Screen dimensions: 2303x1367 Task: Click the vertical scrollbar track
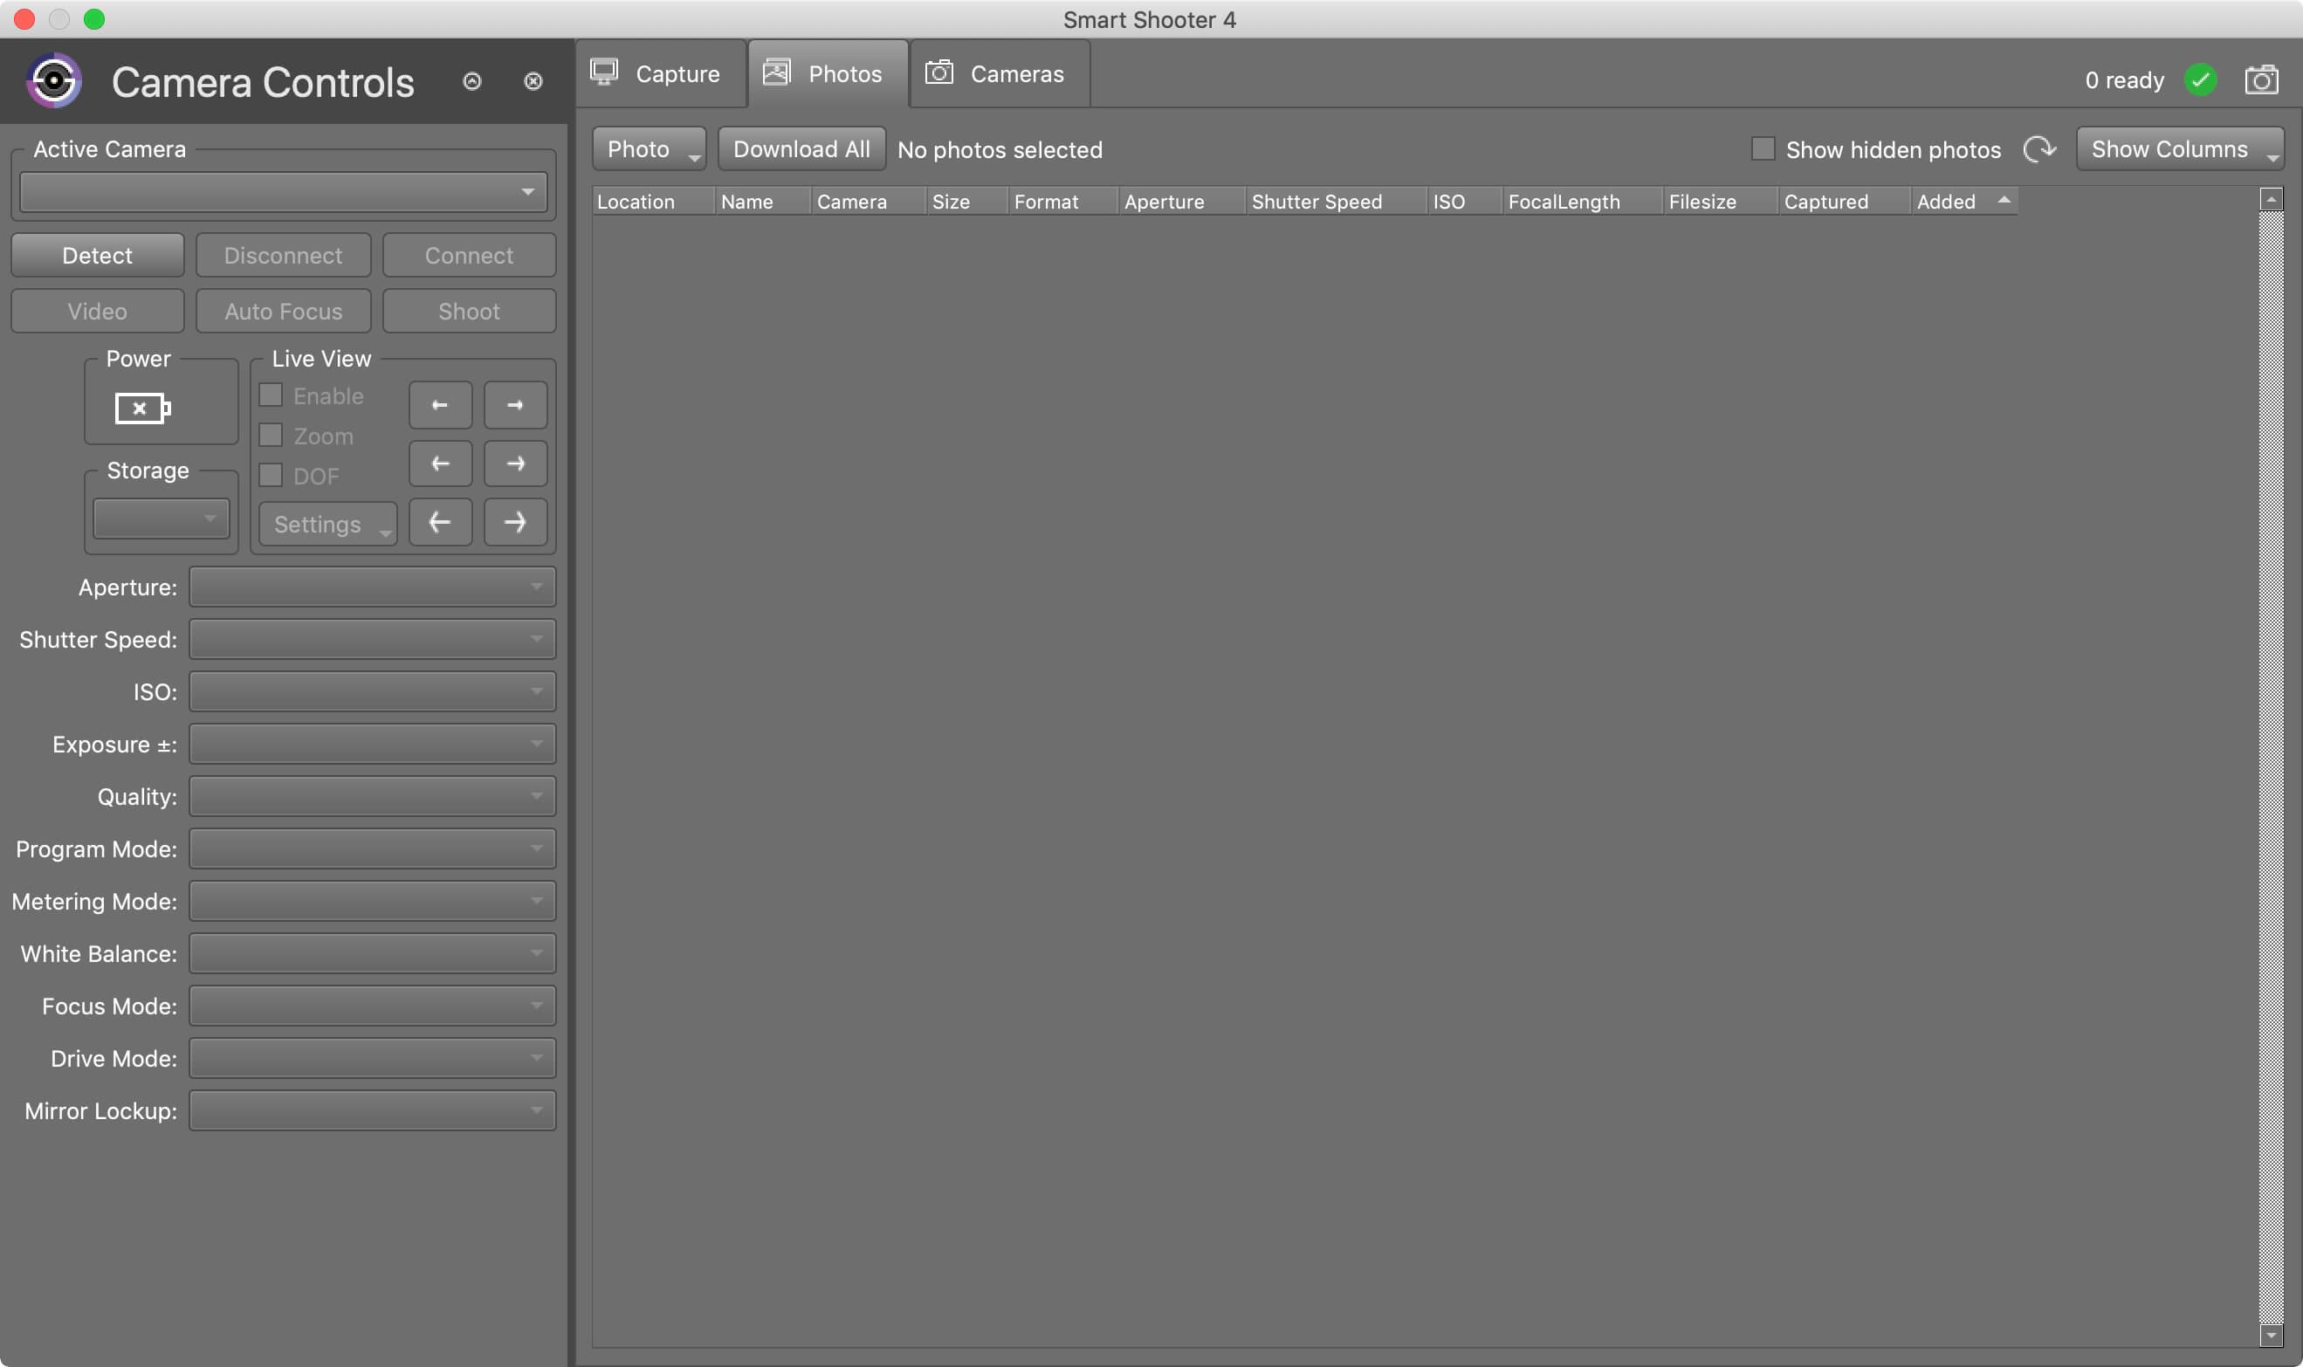point(2271,767)
